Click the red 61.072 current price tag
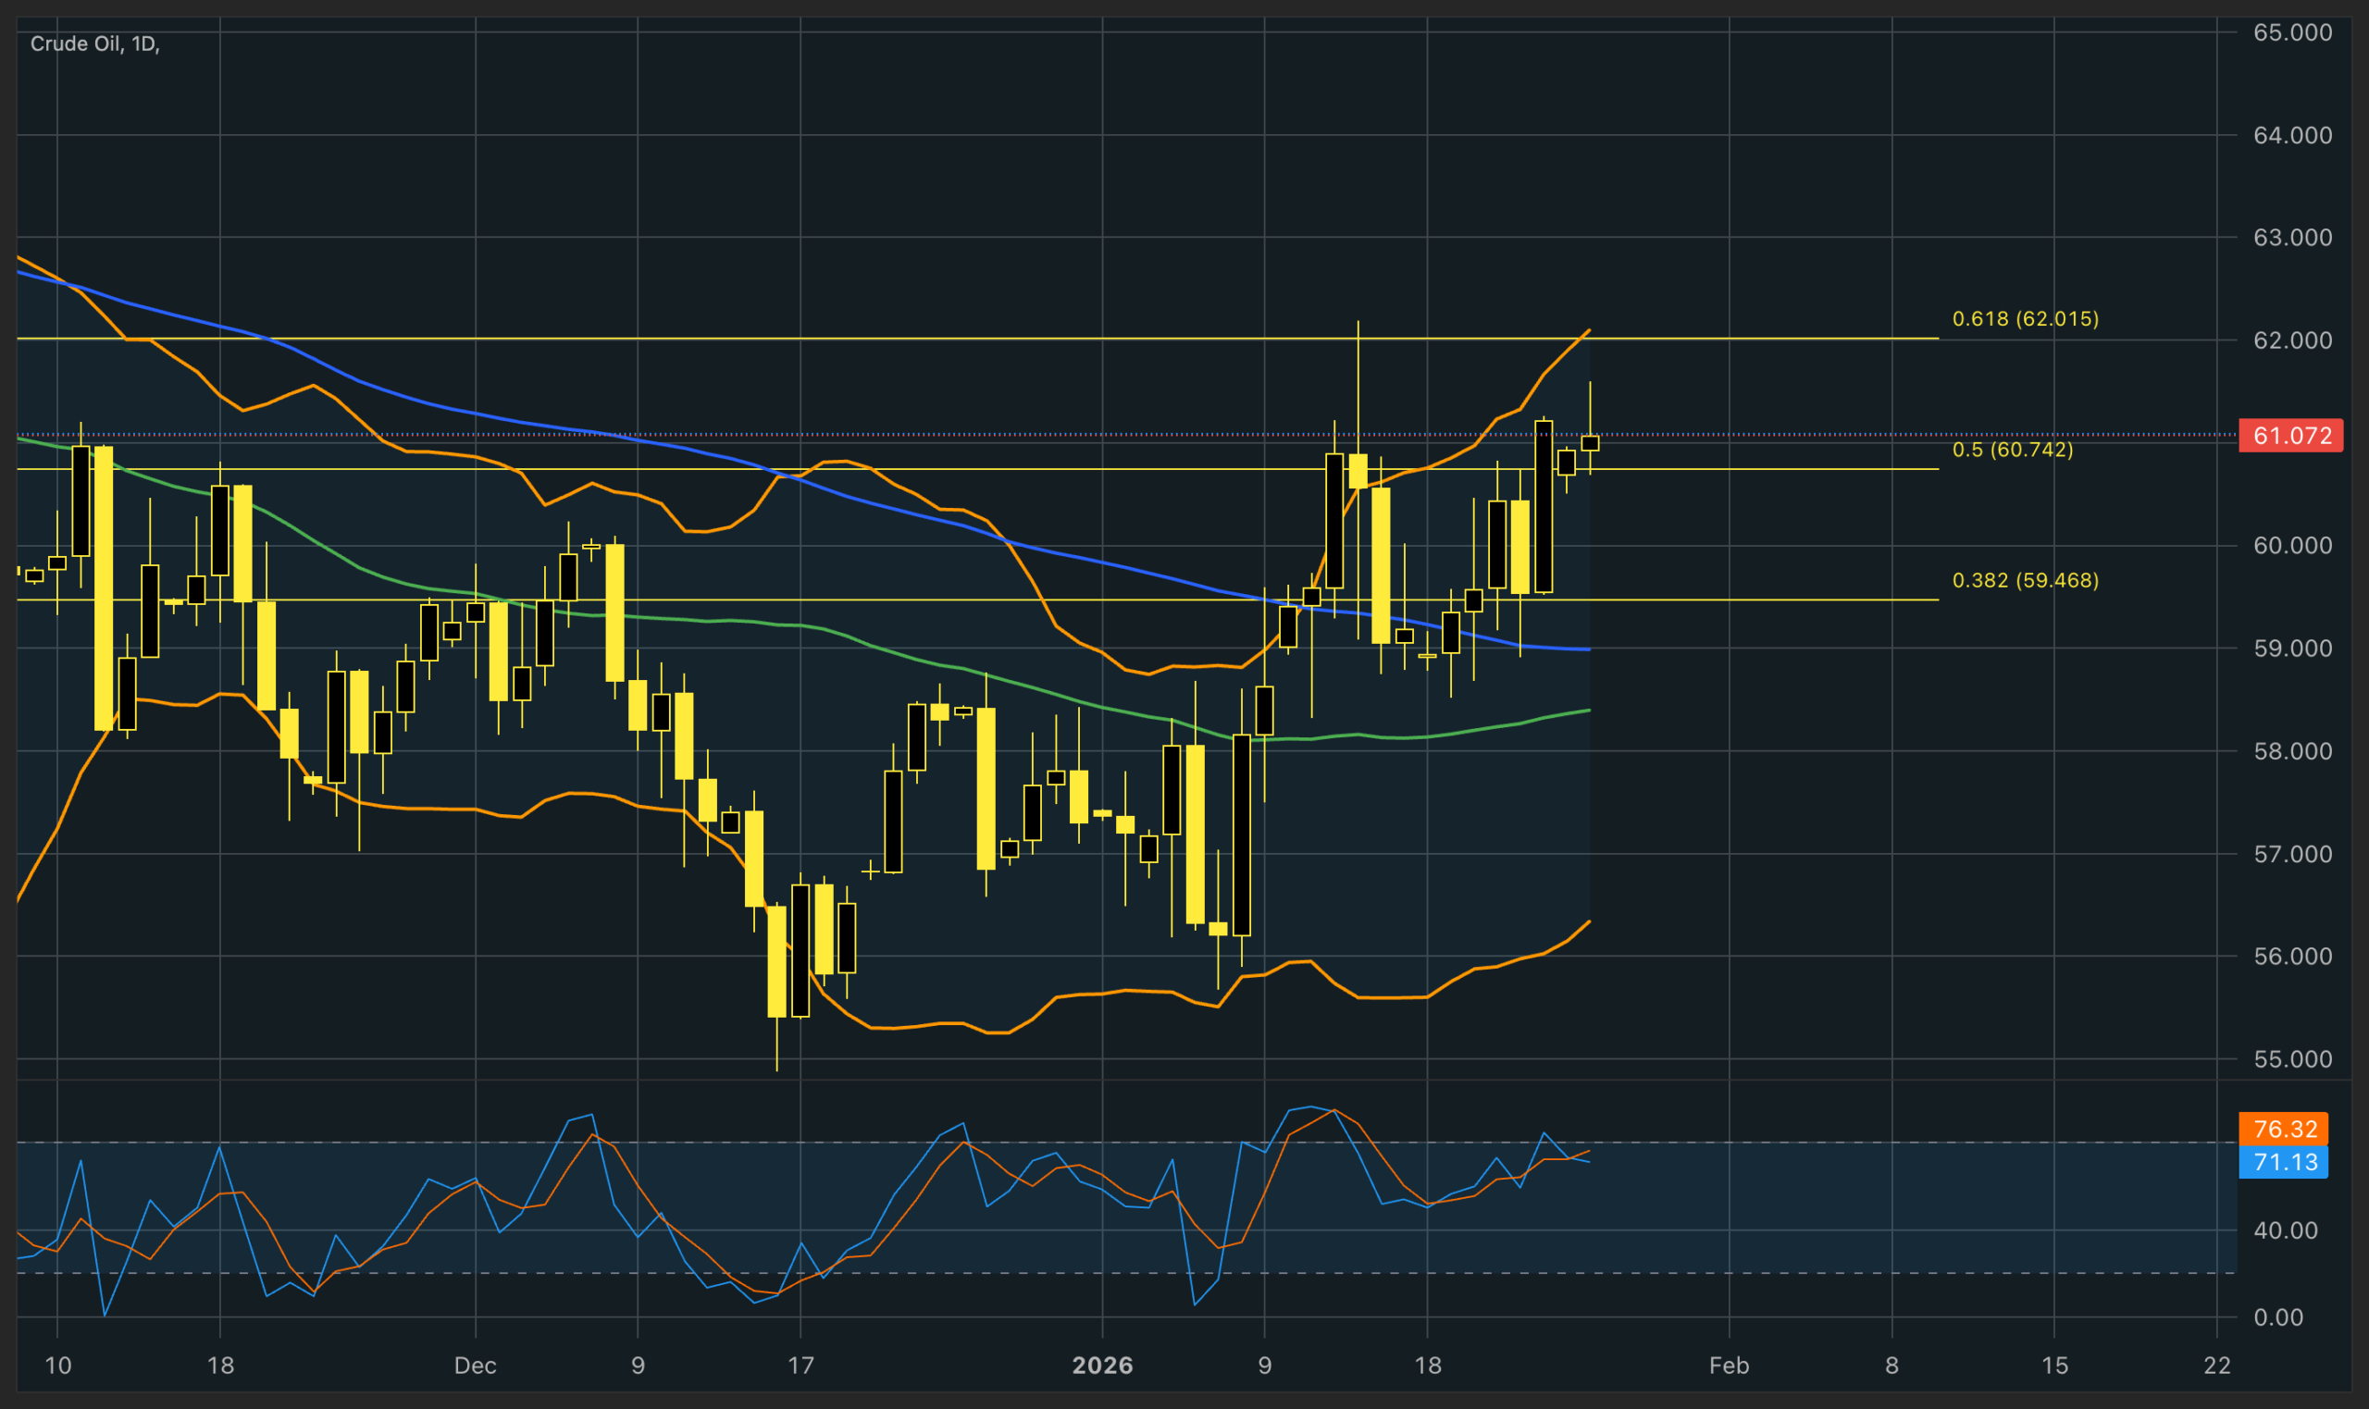Screen dimensions: 2369x1409 [x=2290, y=436]
